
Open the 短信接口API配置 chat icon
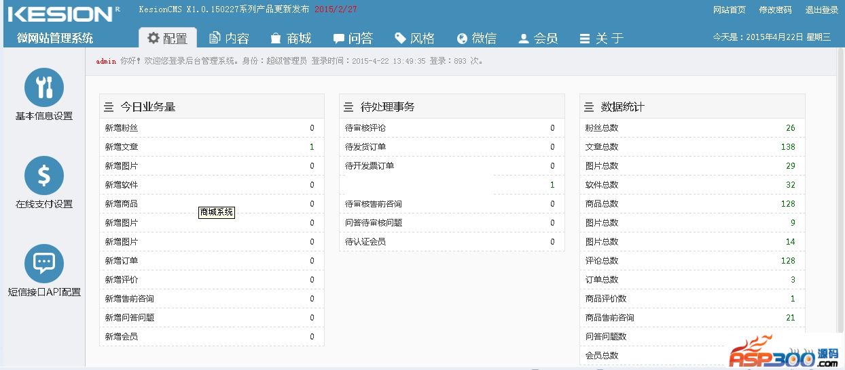(x=44, y=264)
